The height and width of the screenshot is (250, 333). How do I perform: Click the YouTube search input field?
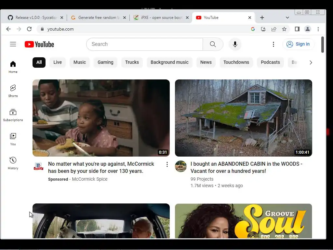click(145, 44)
